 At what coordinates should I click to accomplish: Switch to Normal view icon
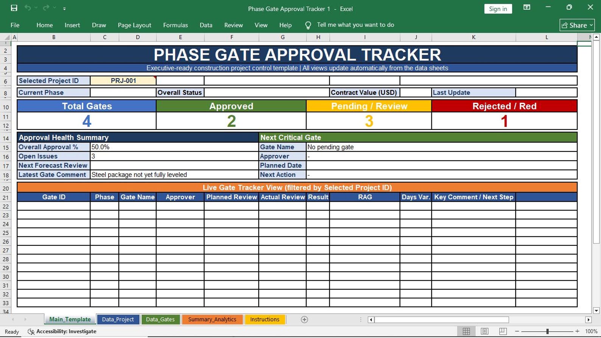[466, 331]
